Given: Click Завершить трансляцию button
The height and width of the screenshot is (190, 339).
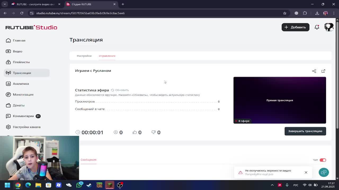Looking at the screenshot, I should [305, 131].
